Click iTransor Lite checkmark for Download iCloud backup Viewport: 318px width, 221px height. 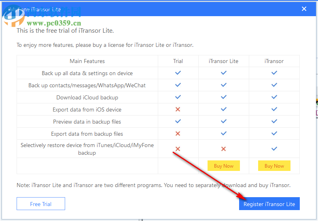pyautogui.click(x=223, y=97)
